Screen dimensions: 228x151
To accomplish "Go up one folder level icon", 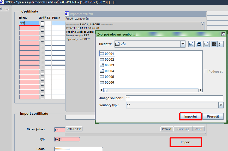I will point(191,44).
